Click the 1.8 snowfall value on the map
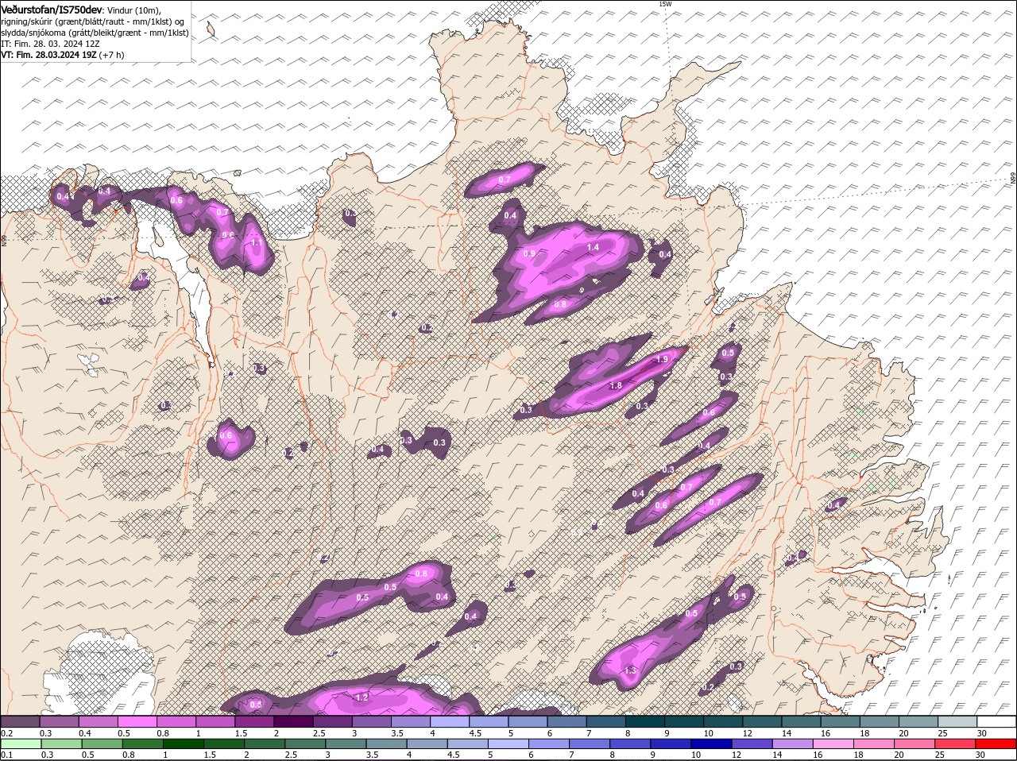The width and height of the screenshot is (1017, 761). coord(616,386)
